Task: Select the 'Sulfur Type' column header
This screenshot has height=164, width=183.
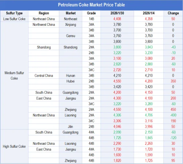Action: pos(14,13)
